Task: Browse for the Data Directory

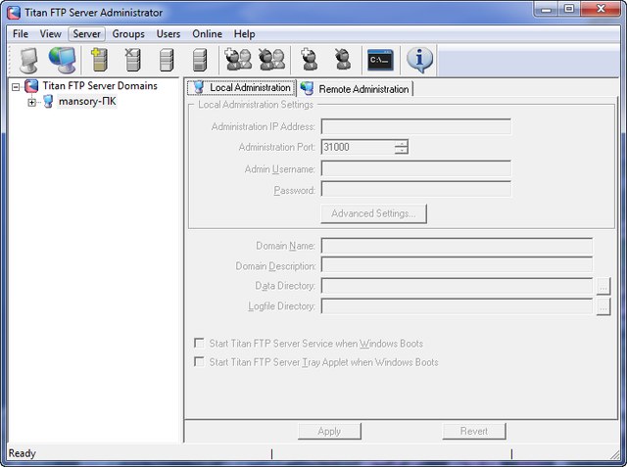Action: click(603, 287)
